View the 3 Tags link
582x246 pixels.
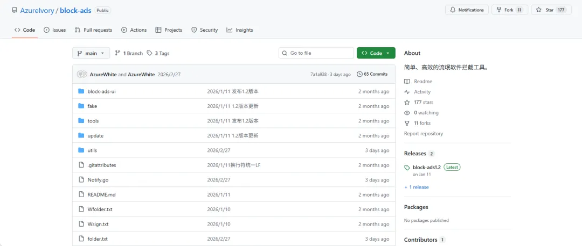click(158, 53)
